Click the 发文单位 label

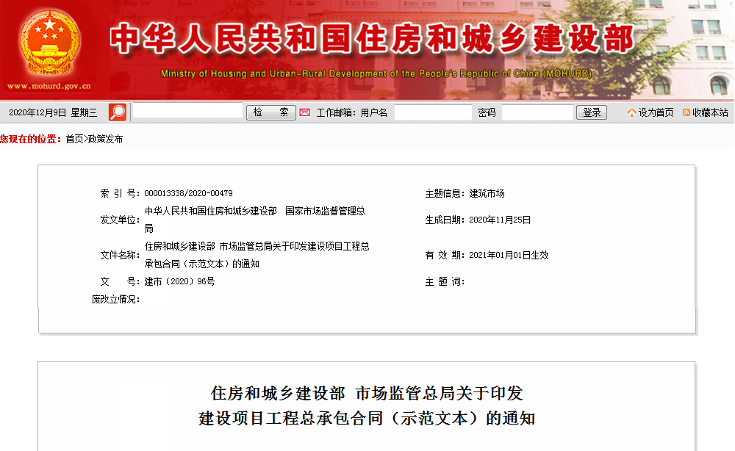point(120,220)
